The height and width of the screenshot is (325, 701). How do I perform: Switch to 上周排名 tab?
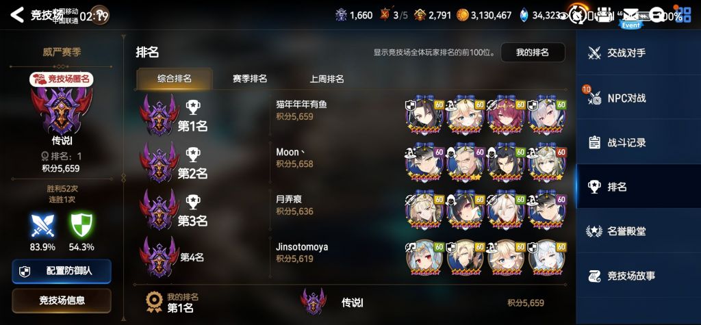[327, 79]
